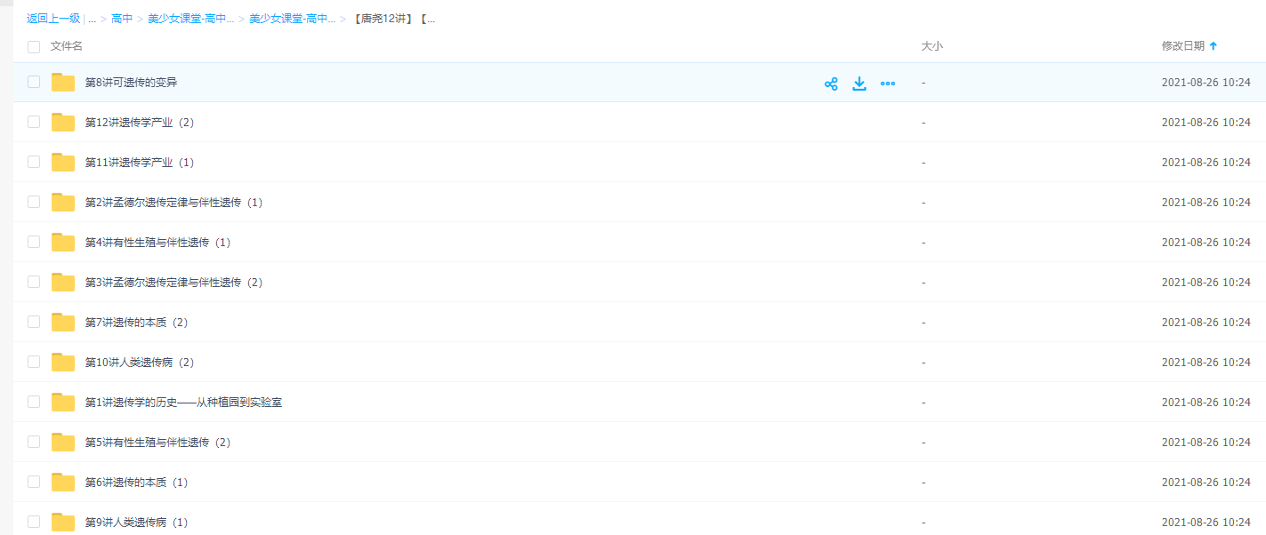The width and height of the screenshot is (1266, 535).
Task: Toggle sort arrow next to 修改日期
Action: click(x=1214, y=46)
